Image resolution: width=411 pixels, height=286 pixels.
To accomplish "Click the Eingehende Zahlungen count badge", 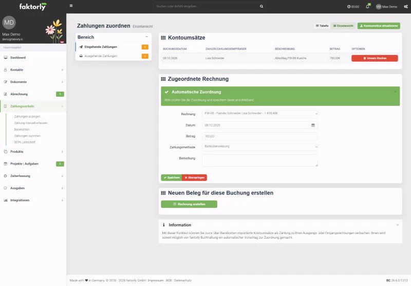I will tap(145, 47).
